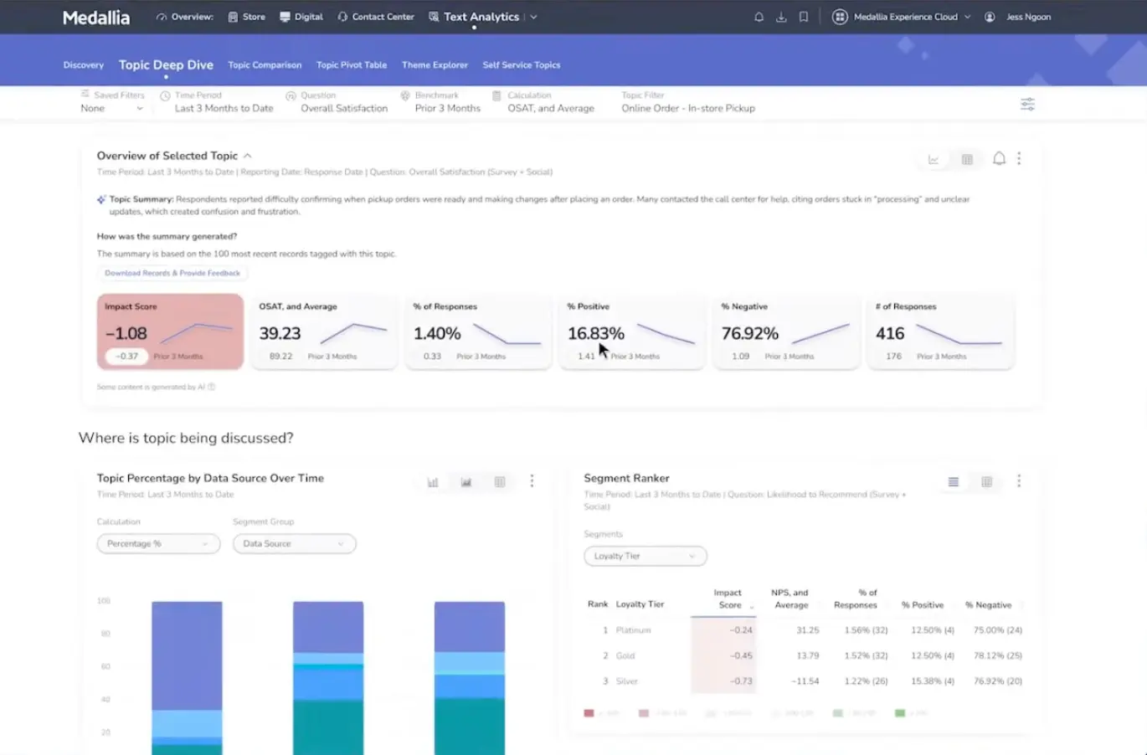Screen dimensions: 1147x755
Task: Click the bookmark icon in header
Action: coord(804,17)
